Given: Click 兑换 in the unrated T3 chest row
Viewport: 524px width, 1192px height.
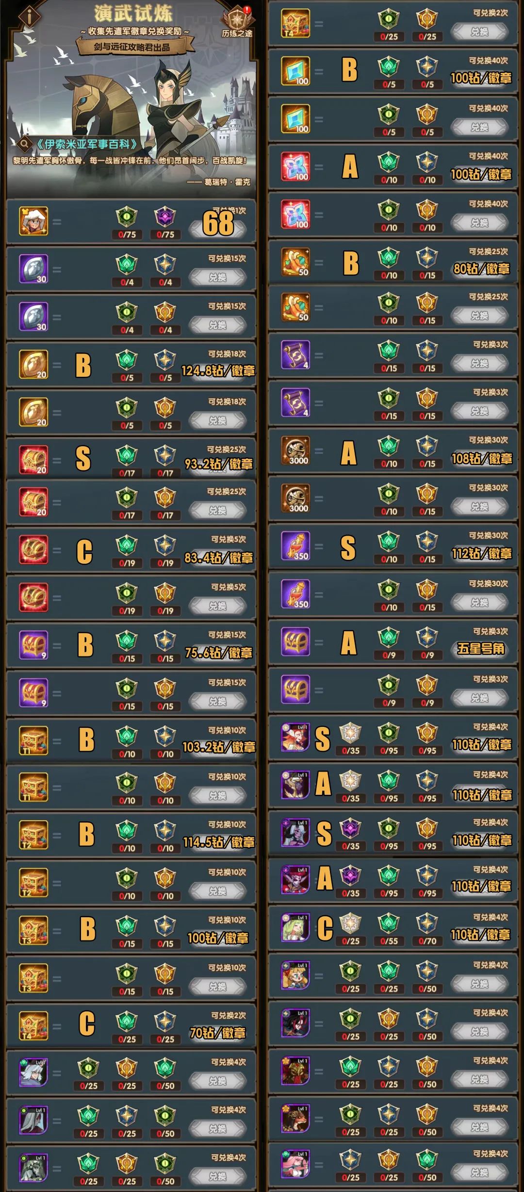Looking at the screenshot, I should pos(217,987).
